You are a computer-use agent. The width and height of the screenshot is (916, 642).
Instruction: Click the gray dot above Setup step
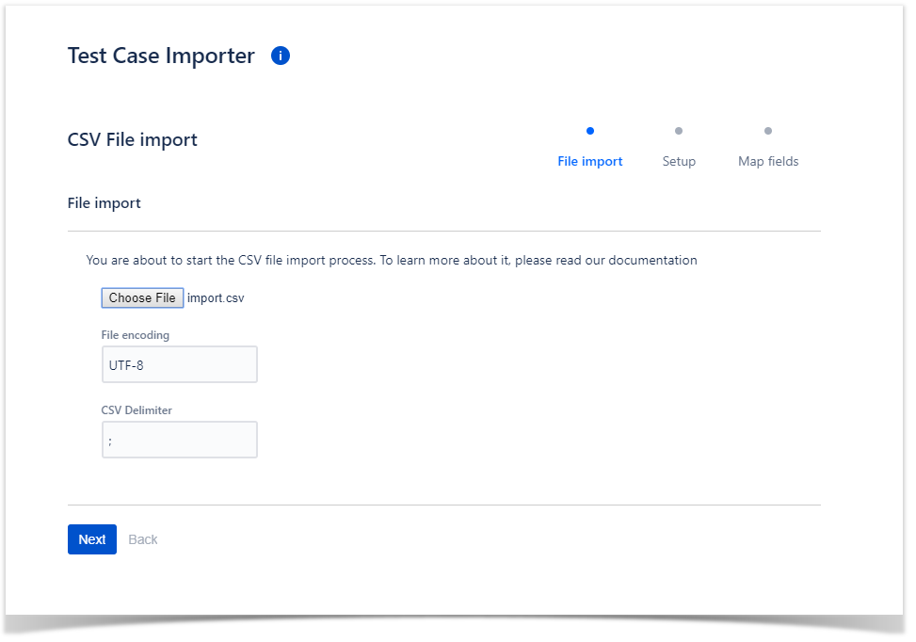(x=678, y=131)
